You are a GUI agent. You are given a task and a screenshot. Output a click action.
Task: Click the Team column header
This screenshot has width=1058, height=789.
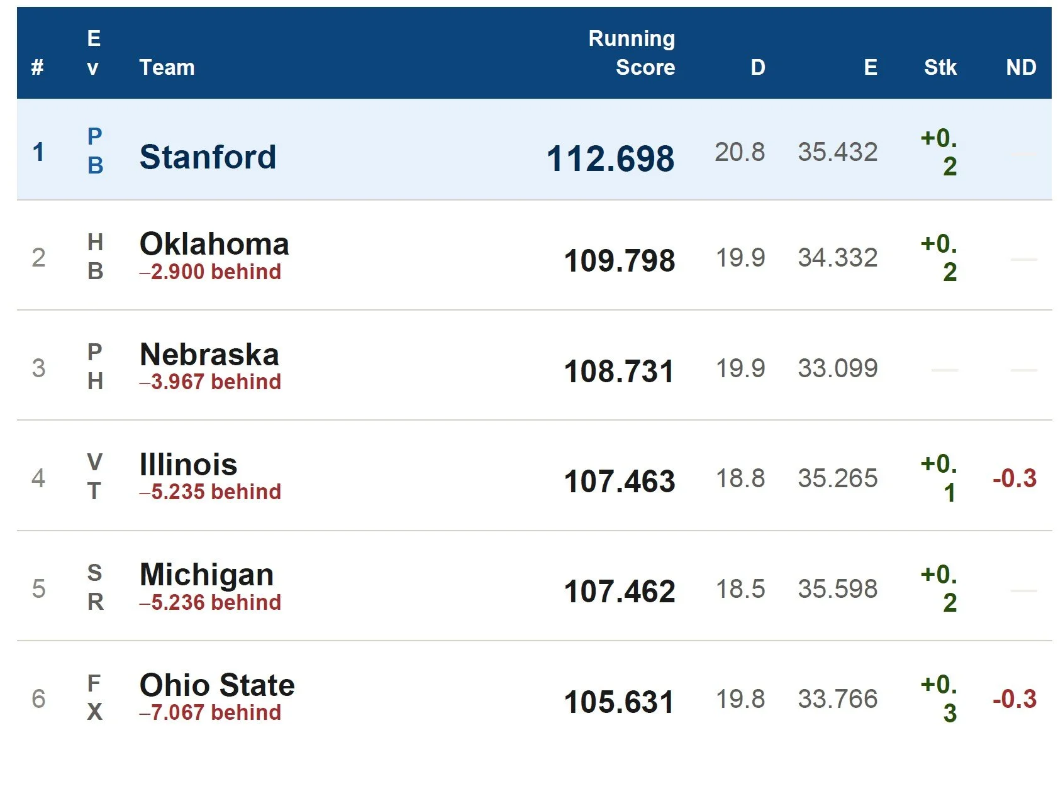coord(167,67)
